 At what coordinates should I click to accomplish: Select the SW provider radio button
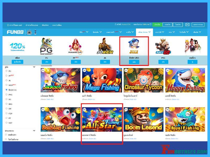[6, 109]
